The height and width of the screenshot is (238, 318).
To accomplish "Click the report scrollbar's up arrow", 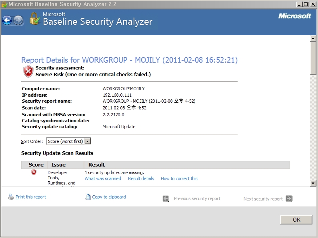I will 313,39.
